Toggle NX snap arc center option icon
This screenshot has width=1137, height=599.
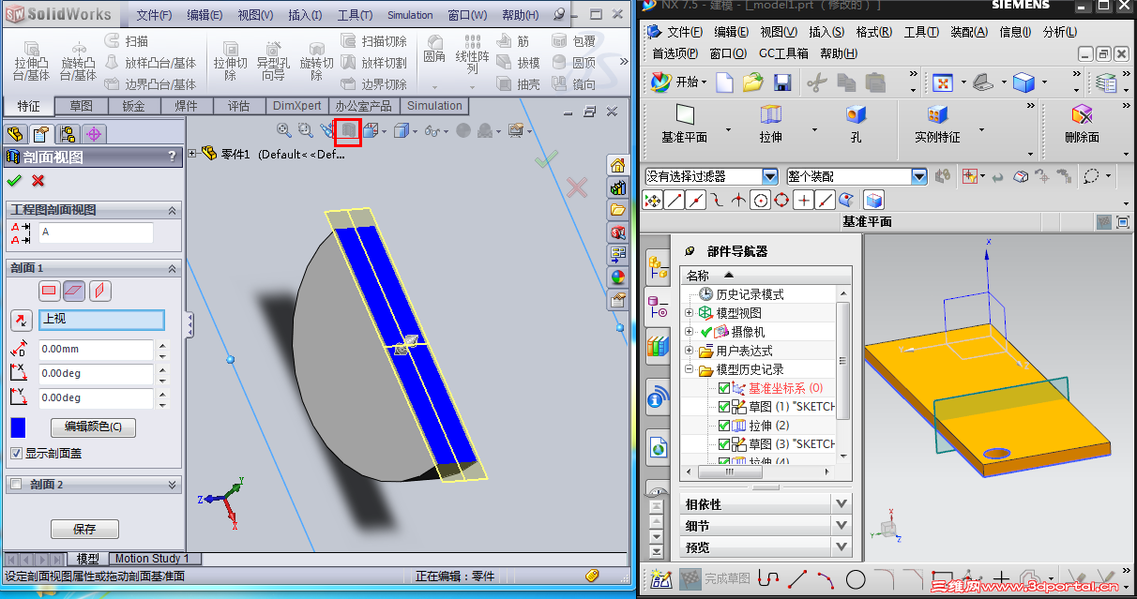click(761, 200)
